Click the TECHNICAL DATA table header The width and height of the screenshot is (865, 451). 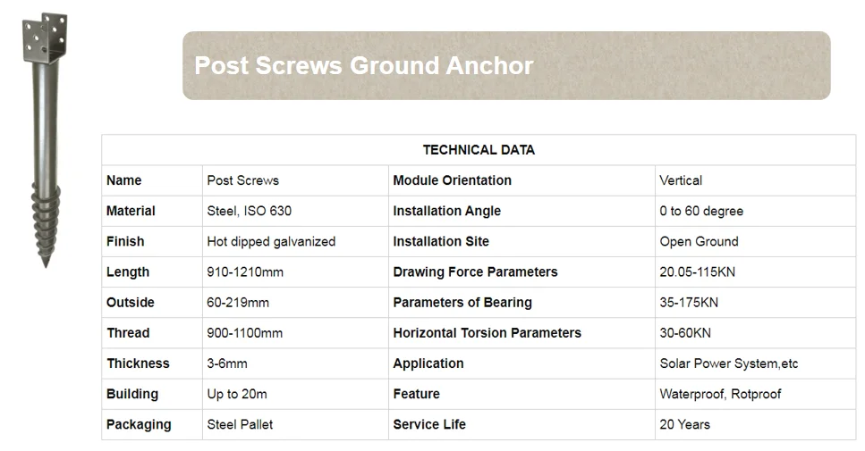click(x=479, y=150)
